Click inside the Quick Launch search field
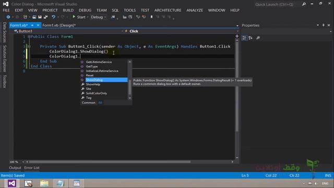Screen dimensions: 334x188 click(x=277, y=4)
